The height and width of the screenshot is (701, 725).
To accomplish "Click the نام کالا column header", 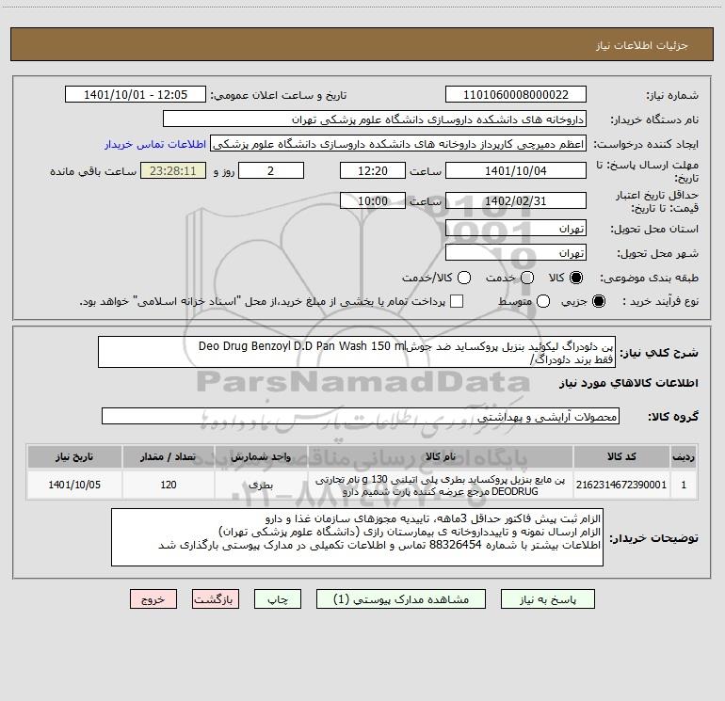I will tap(441, 456).
